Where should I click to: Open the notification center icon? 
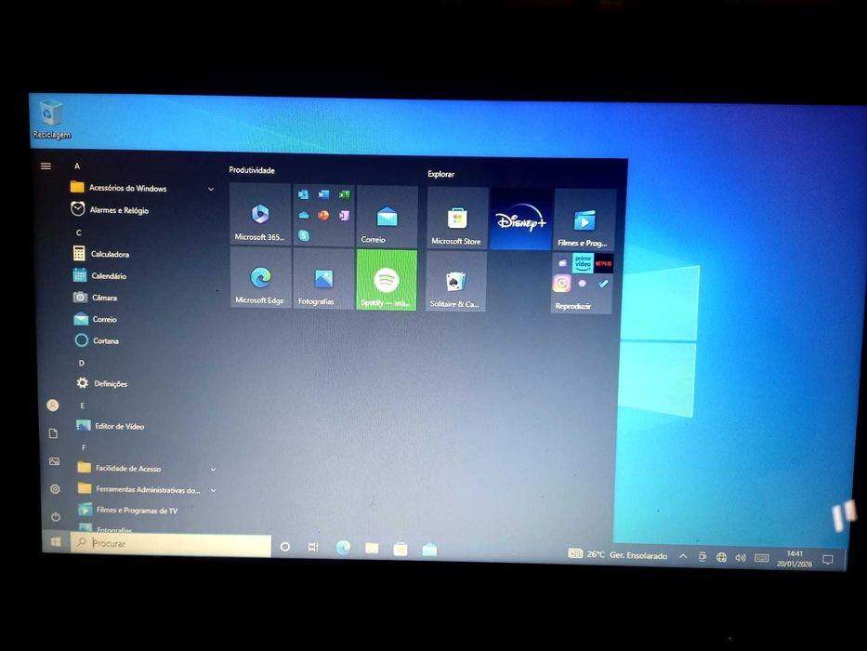click(x=828, y=560)
